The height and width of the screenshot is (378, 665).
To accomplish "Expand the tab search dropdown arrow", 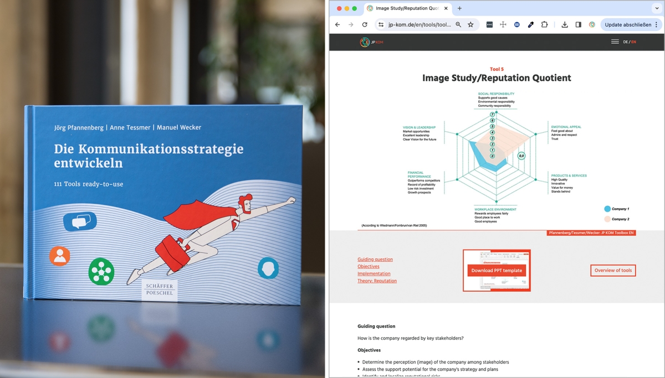I will coord(657,8).
